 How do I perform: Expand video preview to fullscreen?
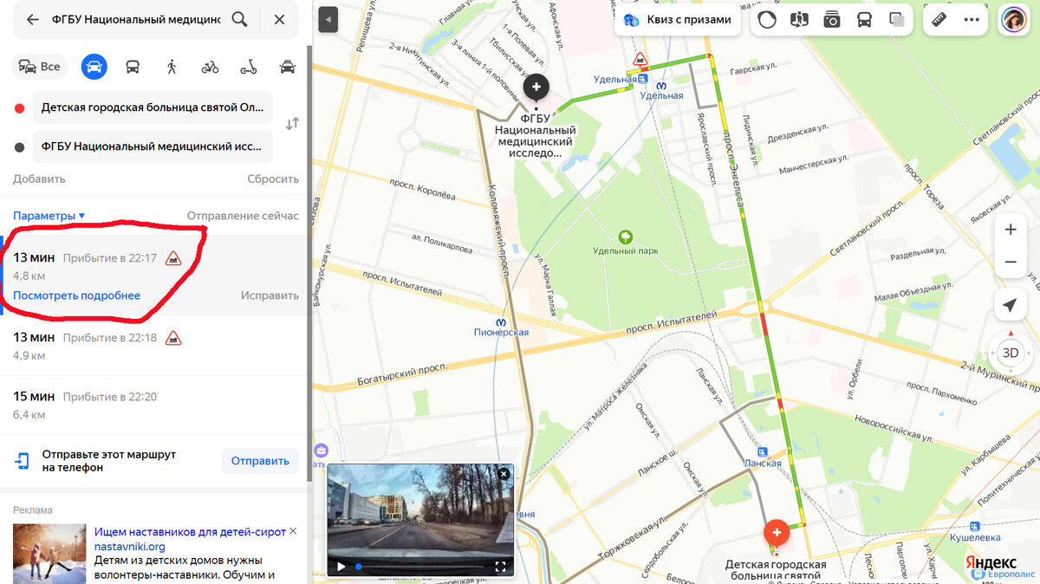500,567
